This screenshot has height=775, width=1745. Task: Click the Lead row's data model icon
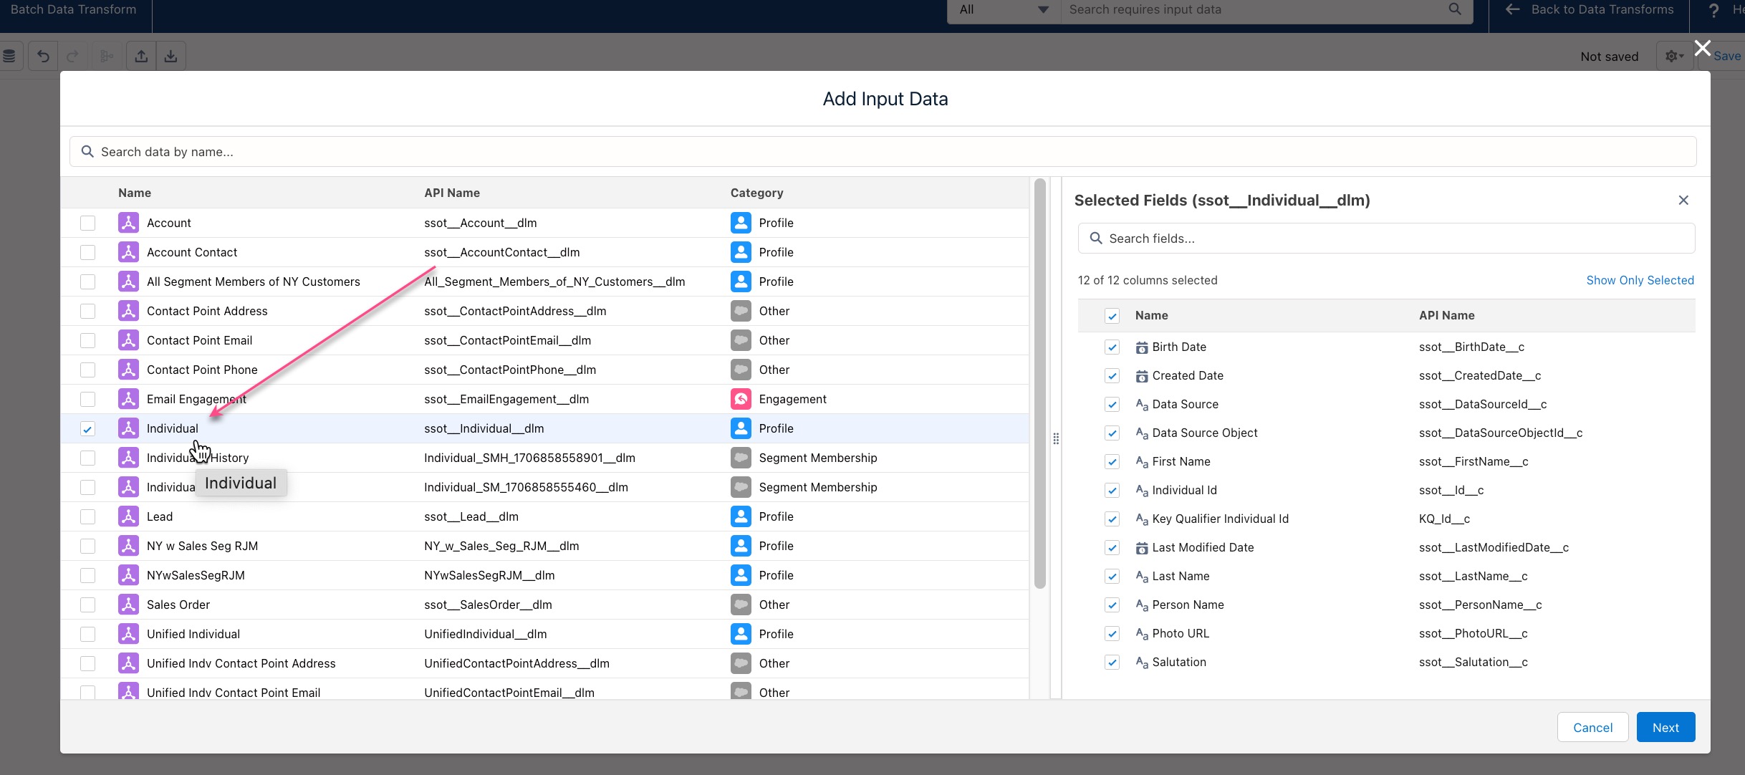pos(128,516)
